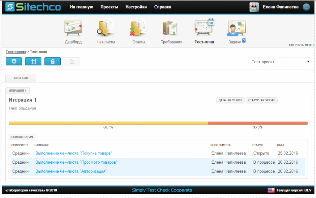Select the СПИСОК ЗАДАЧ tab
The height and width of the screenshot is (198, 316).
(22, 137)
